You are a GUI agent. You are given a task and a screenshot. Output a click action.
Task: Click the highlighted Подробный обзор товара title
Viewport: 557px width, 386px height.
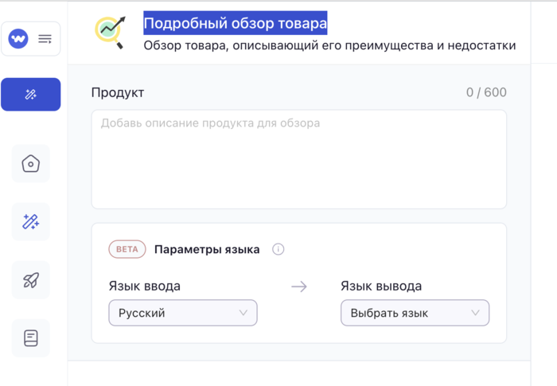coord(235,23)
